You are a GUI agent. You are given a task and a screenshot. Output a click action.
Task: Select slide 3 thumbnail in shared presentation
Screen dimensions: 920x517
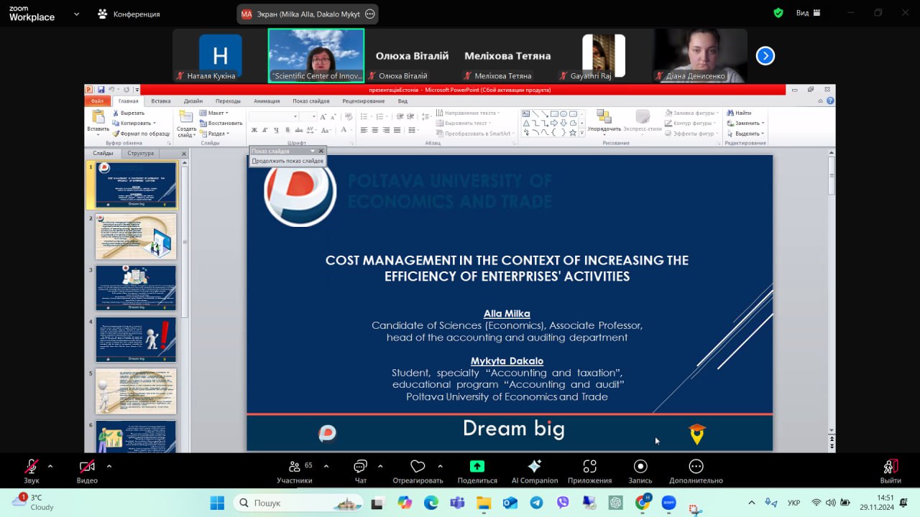pyautogui.click(x=136, y=287)
